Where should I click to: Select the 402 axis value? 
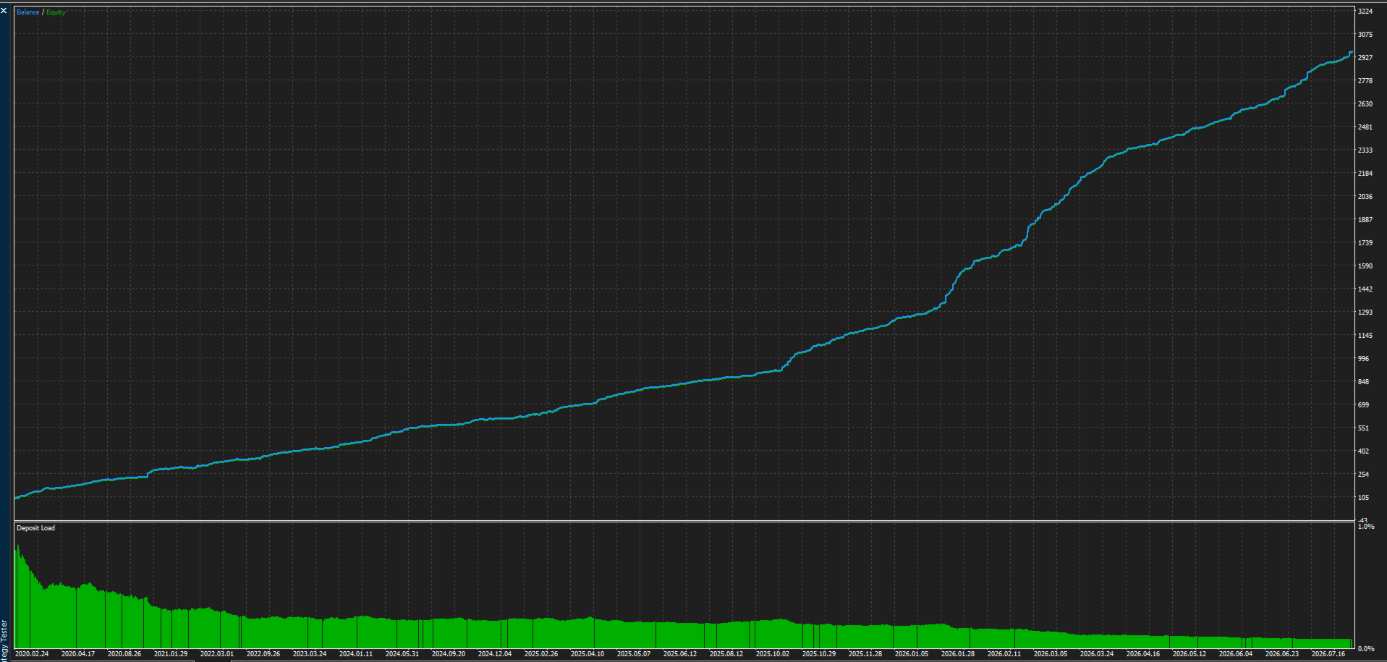point(1364,451)
